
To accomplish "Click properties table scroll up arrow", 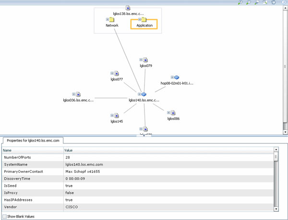I will tap(276, 149).
